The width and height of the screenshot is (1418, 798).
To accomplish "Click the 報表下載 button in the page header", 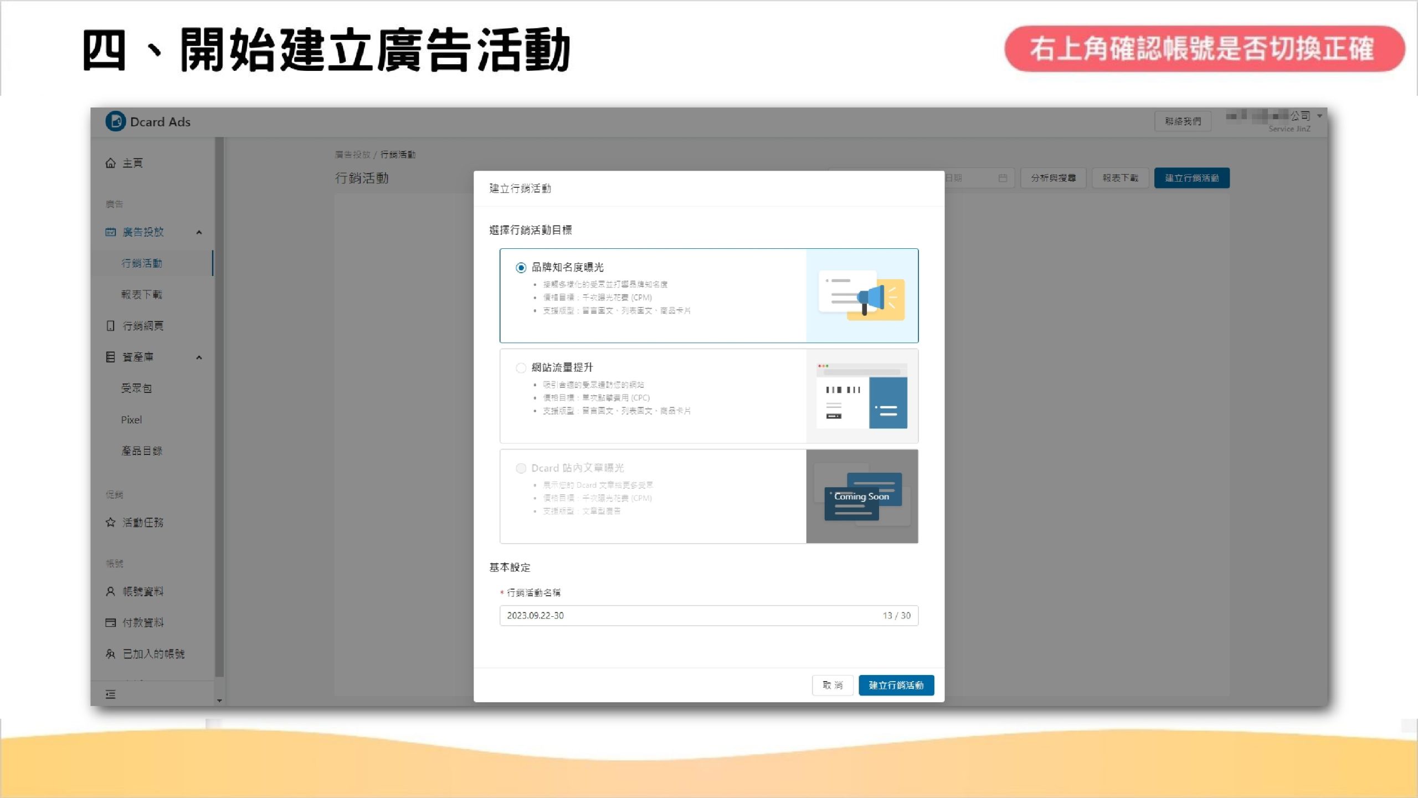I will pyautogui.click(x=1120, y=178).
